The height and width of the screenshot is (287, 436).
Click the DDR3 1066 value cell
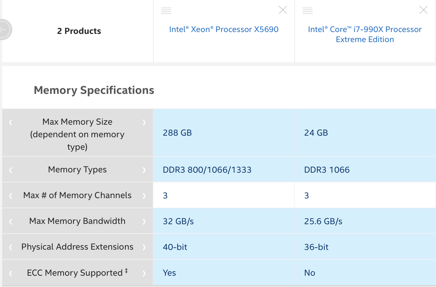(x=365, y=170)
